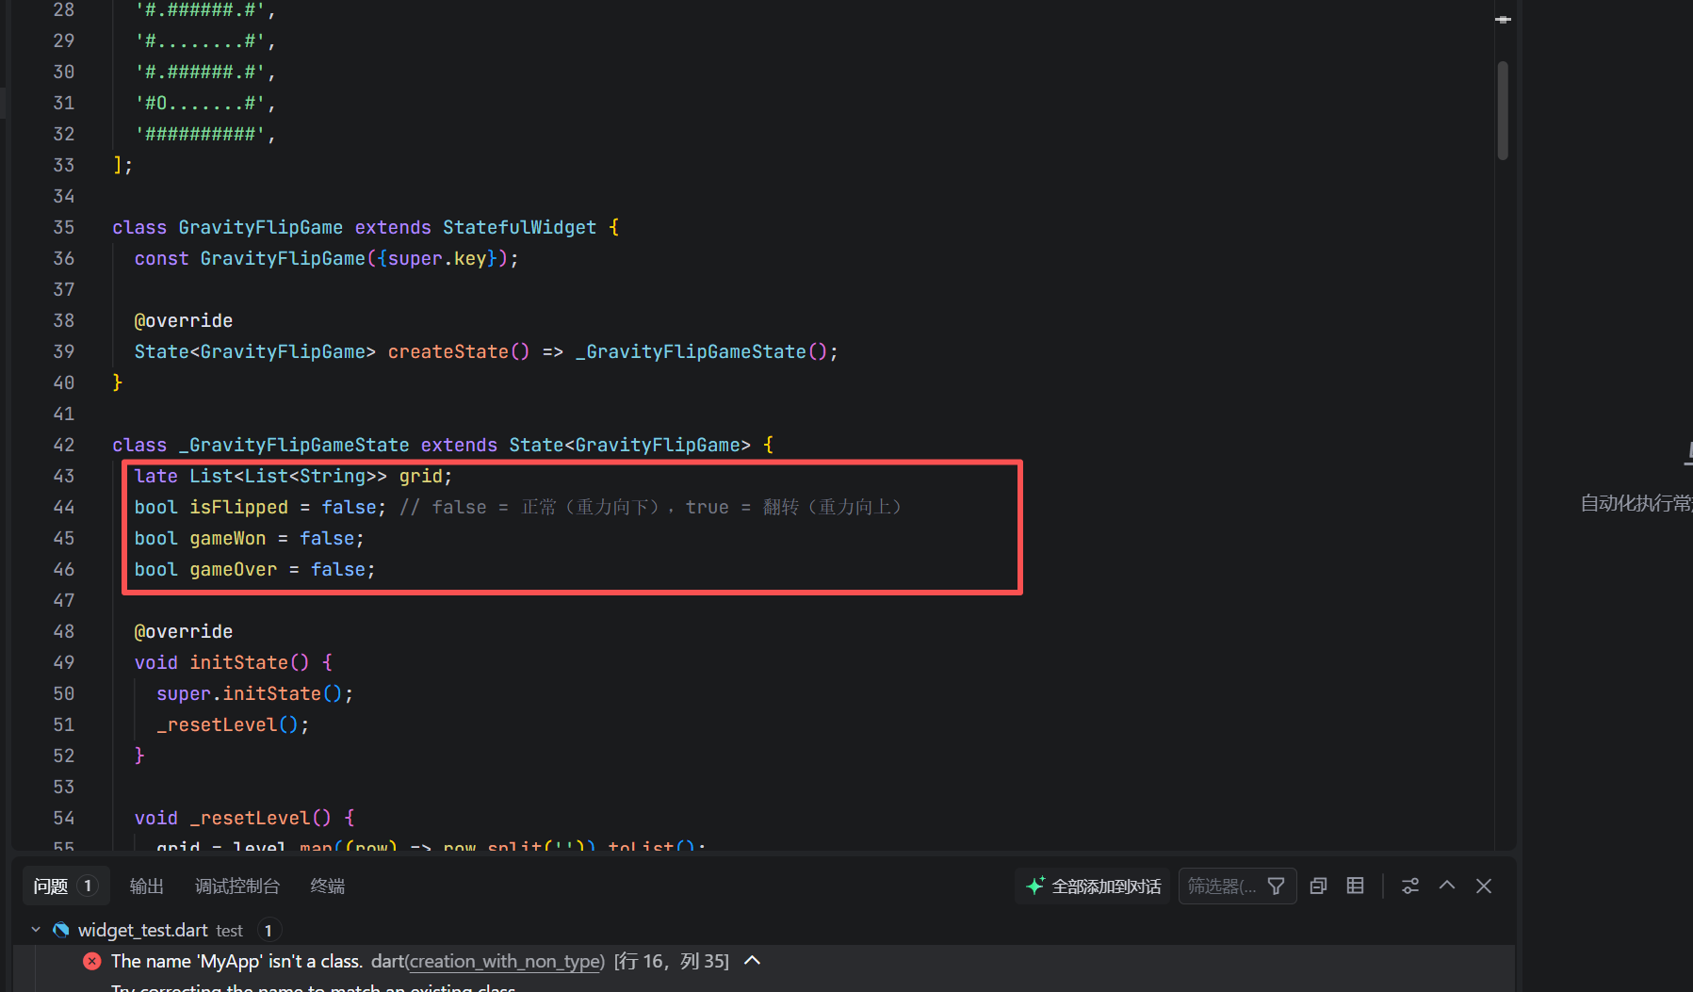Click _resetLevel() call on line 51
This screenshot has height=992, width=1693.
pos(227,724)
